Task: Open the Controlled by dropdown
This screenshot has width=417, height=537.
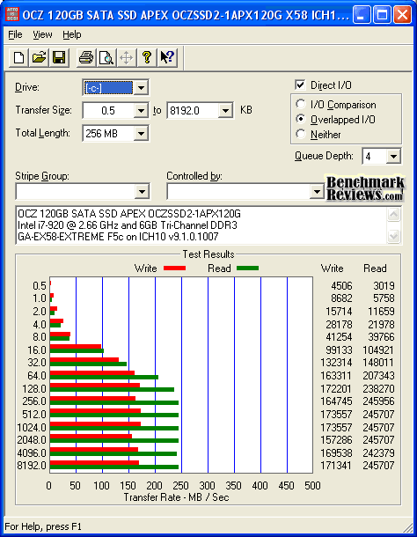Action: pos(317,192)
